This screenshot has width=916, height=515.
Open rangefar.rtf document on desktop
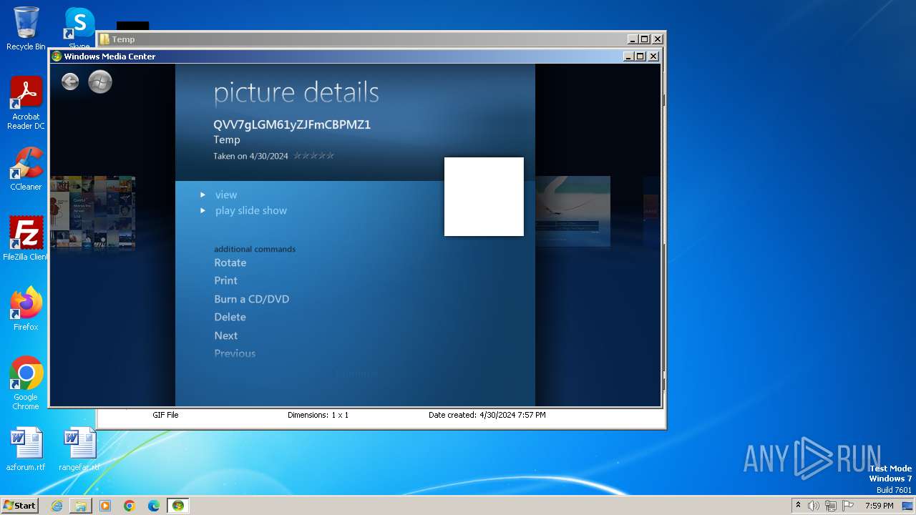[79, 450]
